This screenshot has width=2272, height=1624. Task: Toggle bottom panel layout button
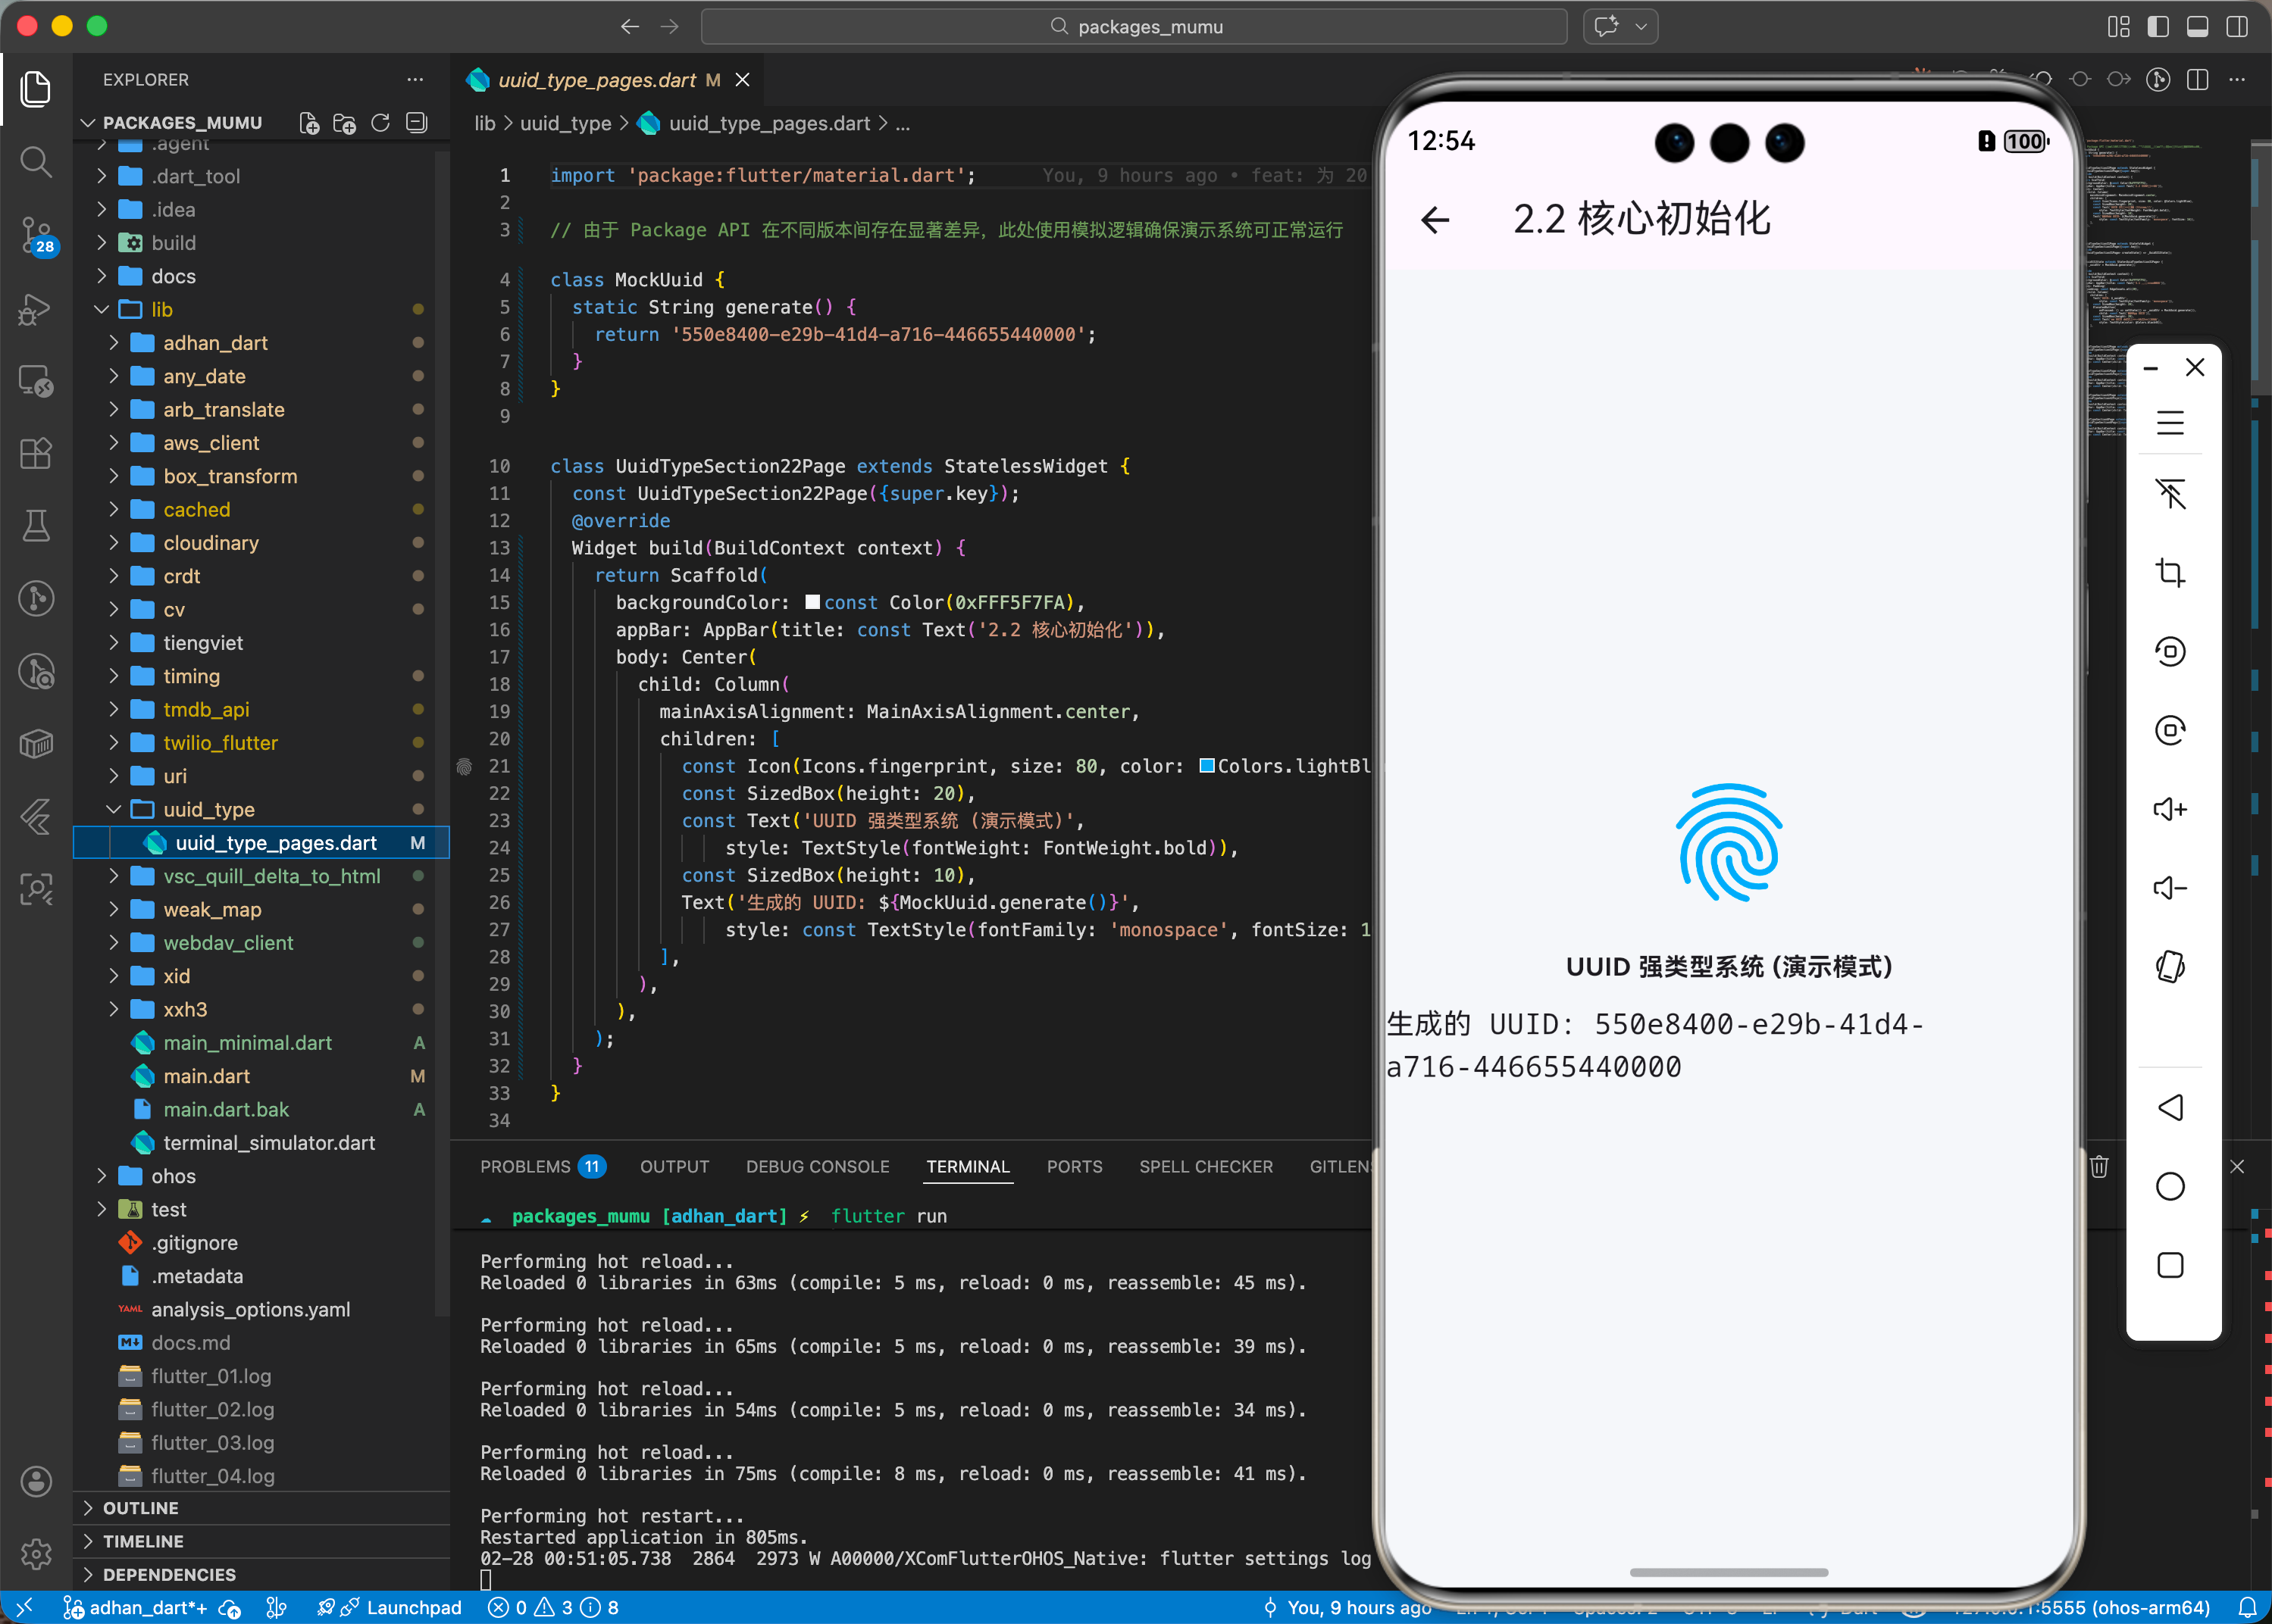point(2197,27)
